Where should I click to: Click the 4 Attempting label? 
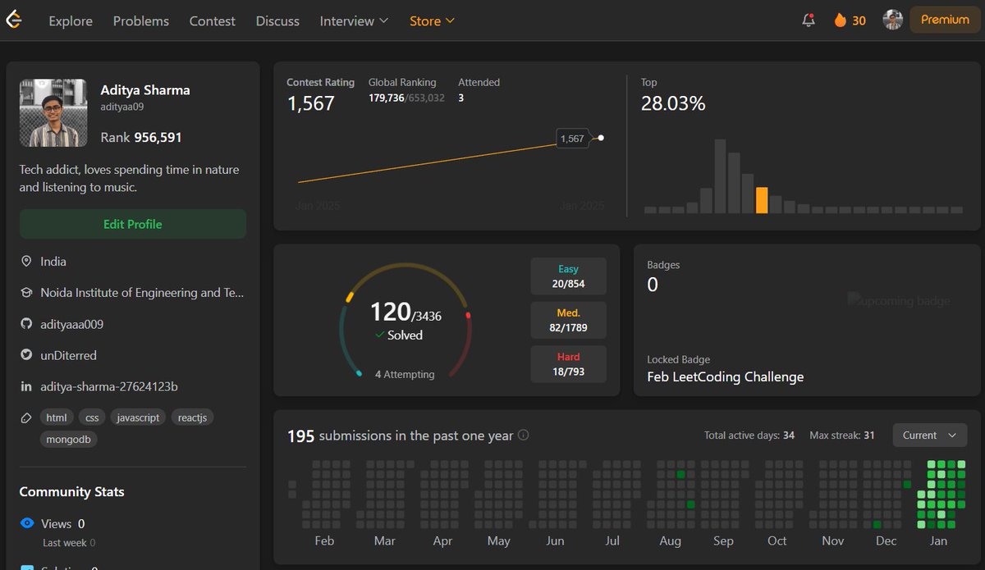click(405, 374)
